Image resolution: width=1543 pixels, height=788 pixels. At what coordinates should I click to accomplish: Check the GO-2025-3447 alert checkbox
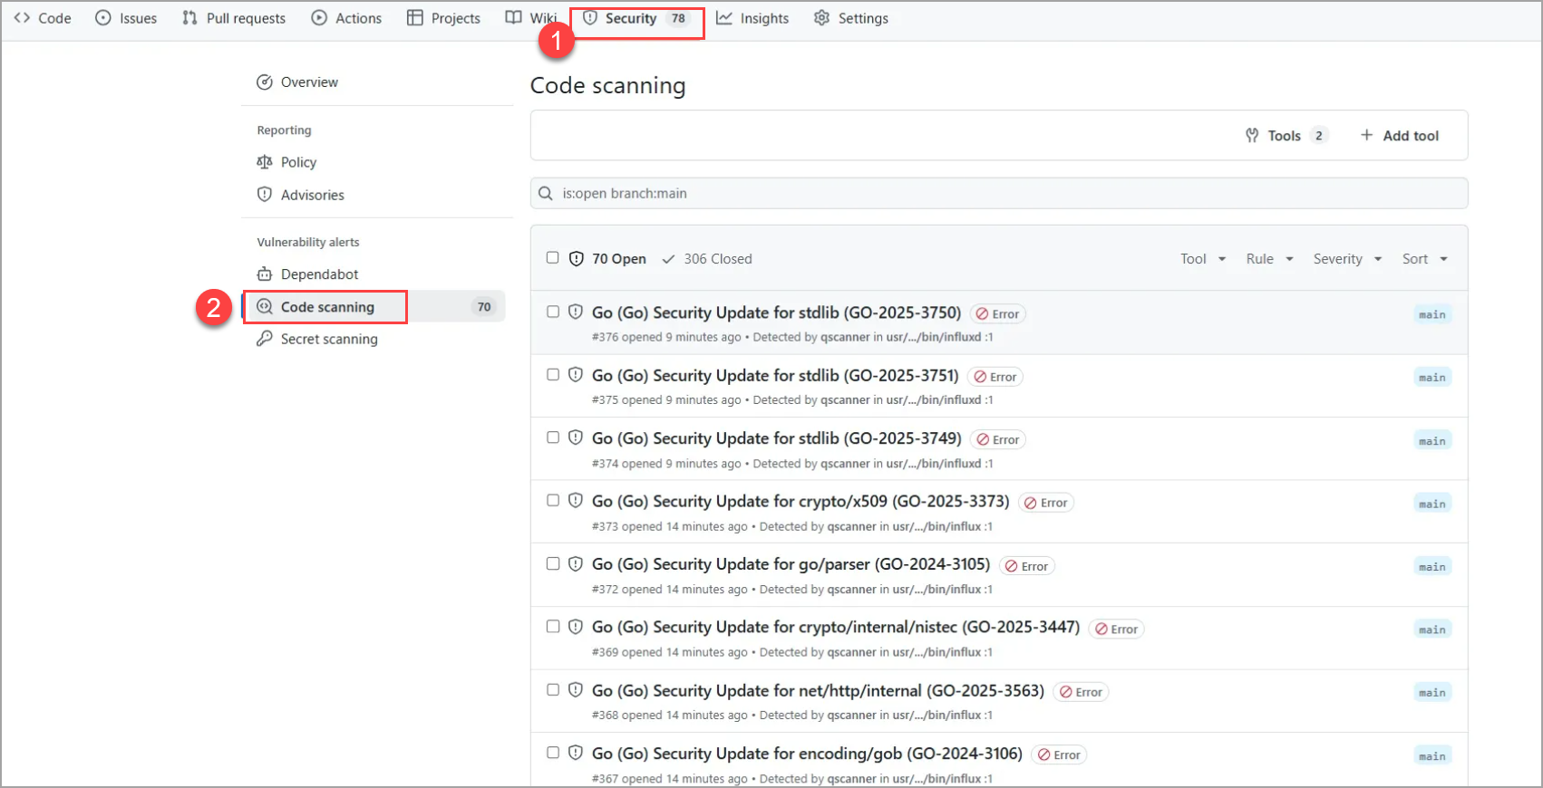pyautogui.click(x=553, y=626)
